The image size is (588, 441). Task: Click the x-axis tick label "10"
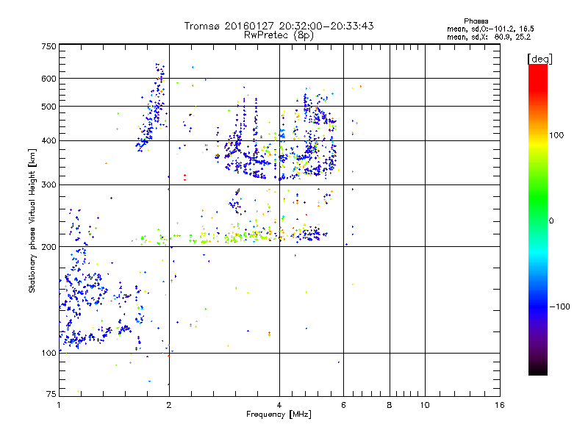coord(425,405)
